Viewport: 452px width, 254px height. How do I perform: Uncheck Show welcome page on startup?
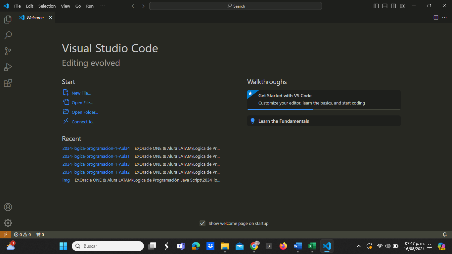[x=203, y=223]
